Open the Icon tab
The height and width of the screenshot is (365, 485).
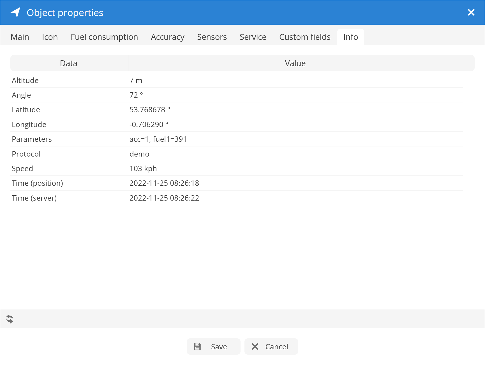(50, 37)
